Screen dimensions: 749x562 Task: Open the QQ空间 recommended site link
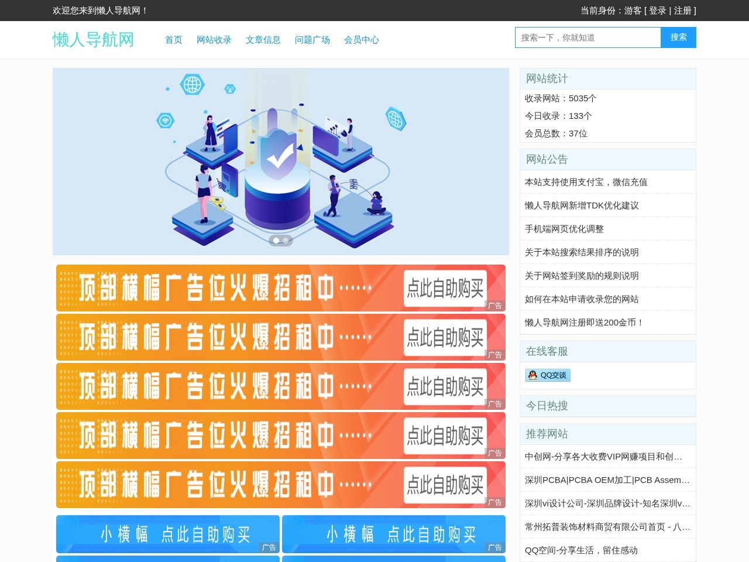[x=581, y=550]
